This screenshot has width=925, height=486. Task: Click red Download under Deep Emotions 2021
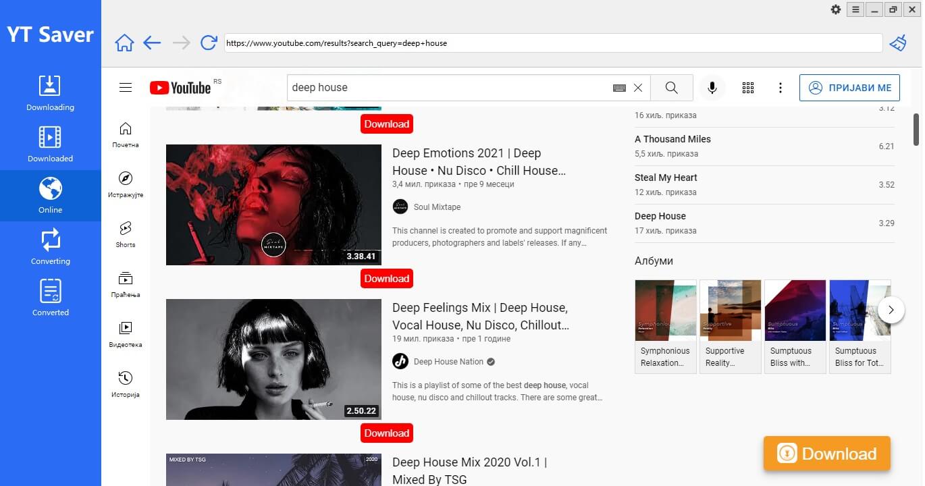click(x=386, y=279)
